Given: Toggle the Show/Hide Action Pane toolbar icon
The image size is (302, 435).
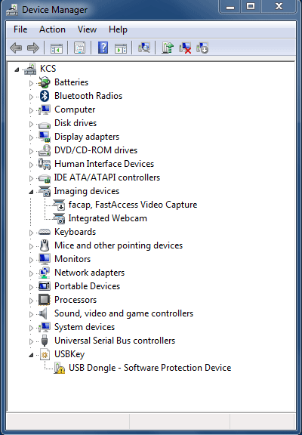Looking at the screenshot, I should point(121,48).
